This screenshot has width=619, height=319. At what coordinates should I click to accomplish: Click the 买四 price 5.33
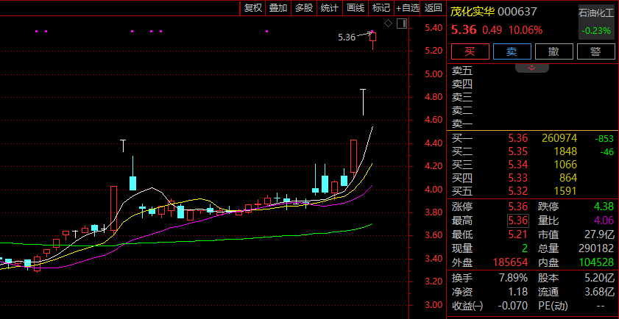pyautogui.click(x=518, y=178)
